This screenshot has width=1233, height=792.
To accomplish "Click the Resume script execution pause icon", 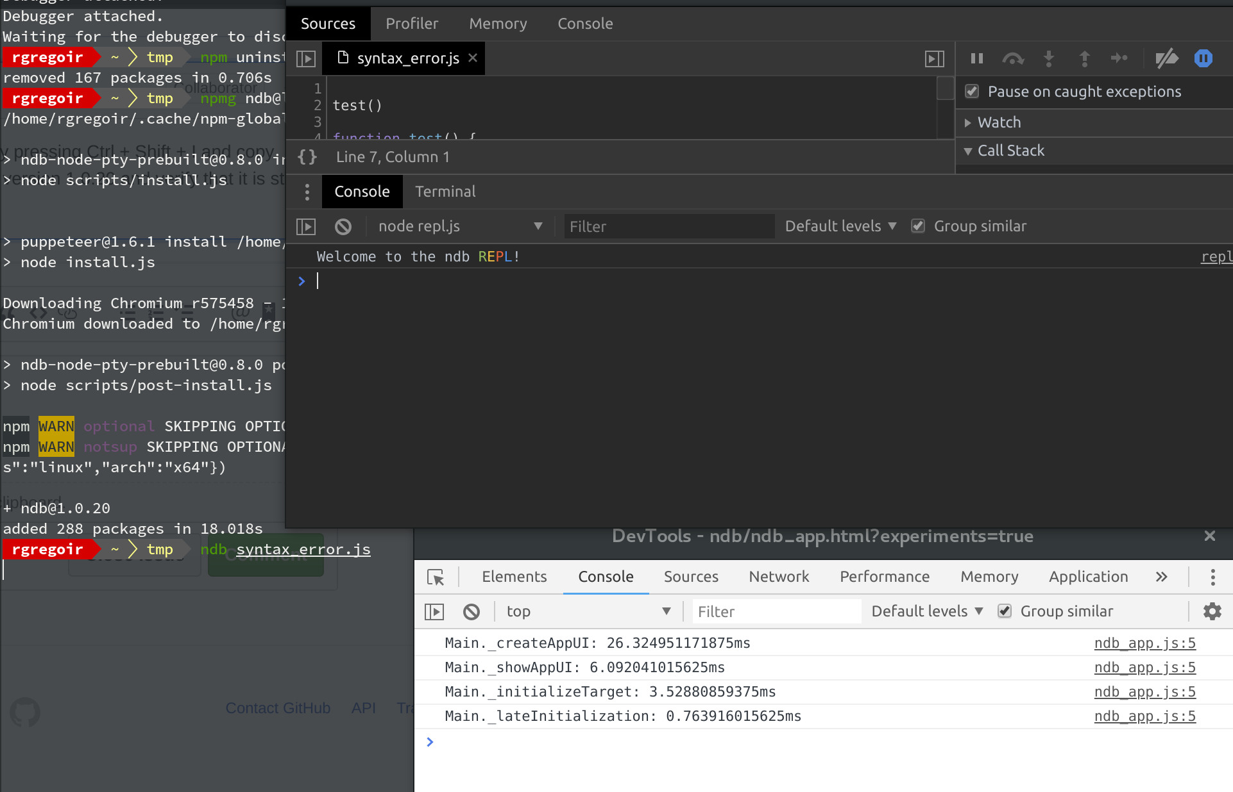I will pyautogui.click(x=976, y=58).
